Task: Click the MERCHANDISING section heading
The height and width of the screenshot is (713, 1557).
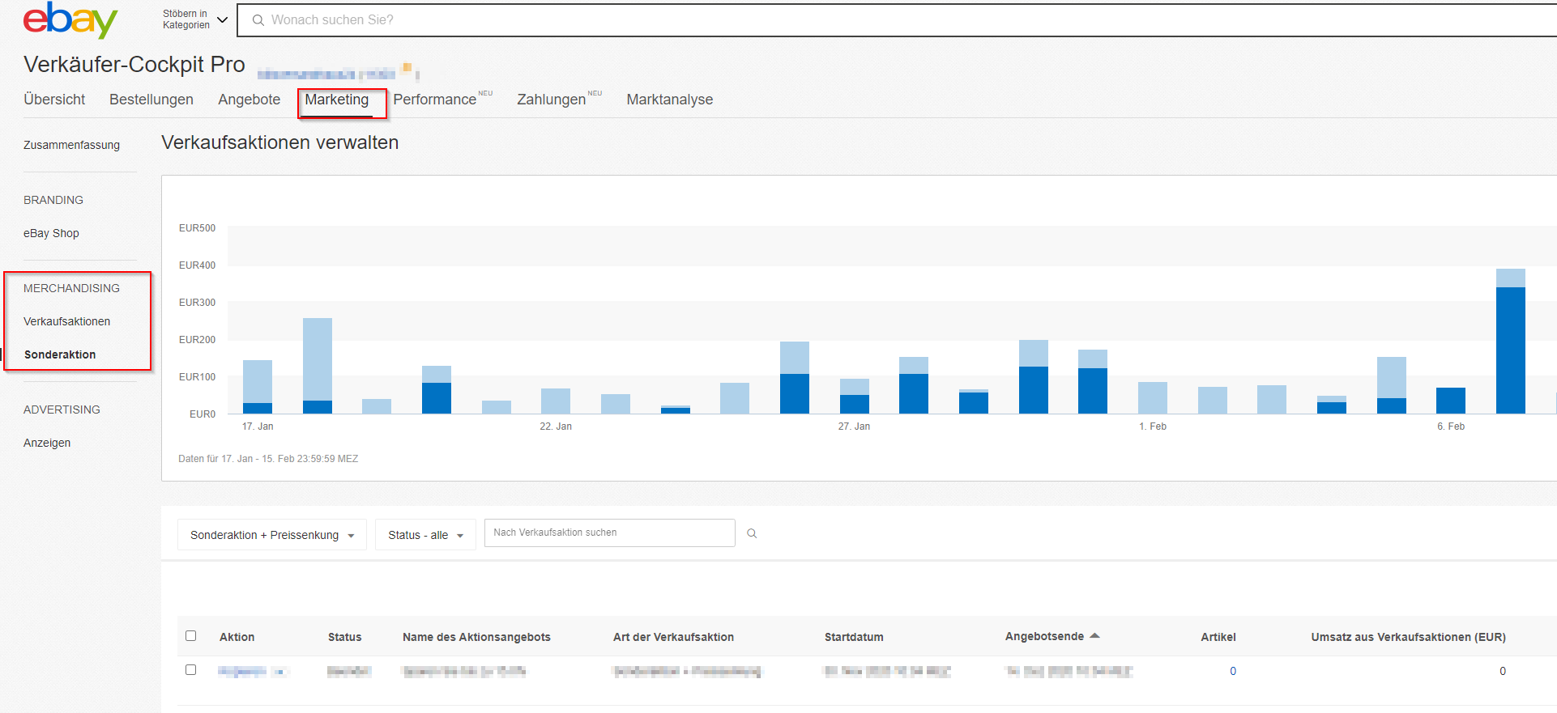Action: click(x=71, y=288)
